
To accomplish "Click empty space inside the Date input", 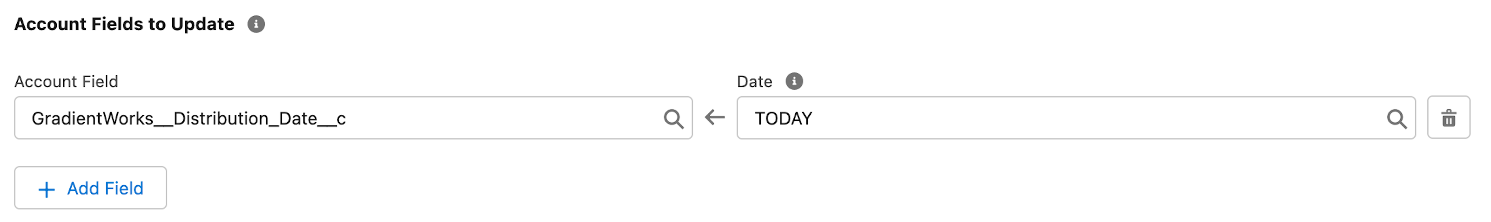I will click(x=1100, y=118).
